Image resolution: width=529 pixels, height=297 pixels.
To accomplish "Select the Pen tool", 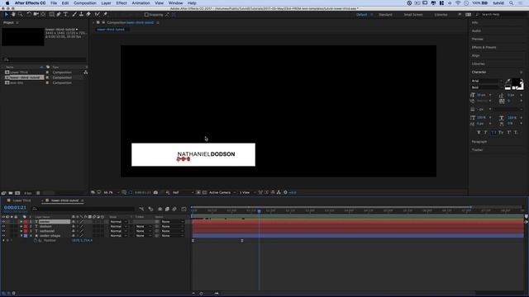I will point(59,15).
